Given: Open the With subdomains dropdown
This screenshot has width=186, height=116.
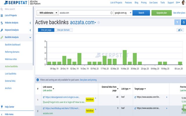Looking at the screenshot, I should (47, 13).
